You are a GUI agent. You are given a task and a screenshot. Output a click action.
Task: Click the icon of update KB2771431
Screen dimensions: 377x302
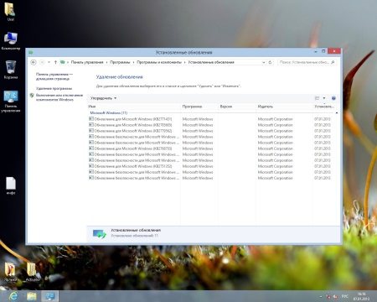pyautogui.click(x=91, y=119)
